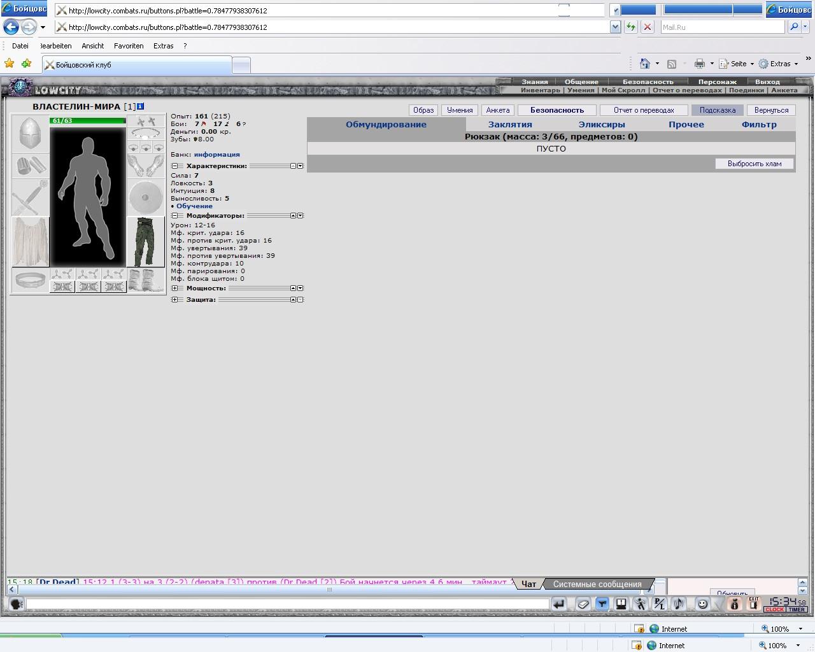Viewport: 815px width, 652px height.
Task: Toggle sound with the music note icon
Action: pos(678,604)
